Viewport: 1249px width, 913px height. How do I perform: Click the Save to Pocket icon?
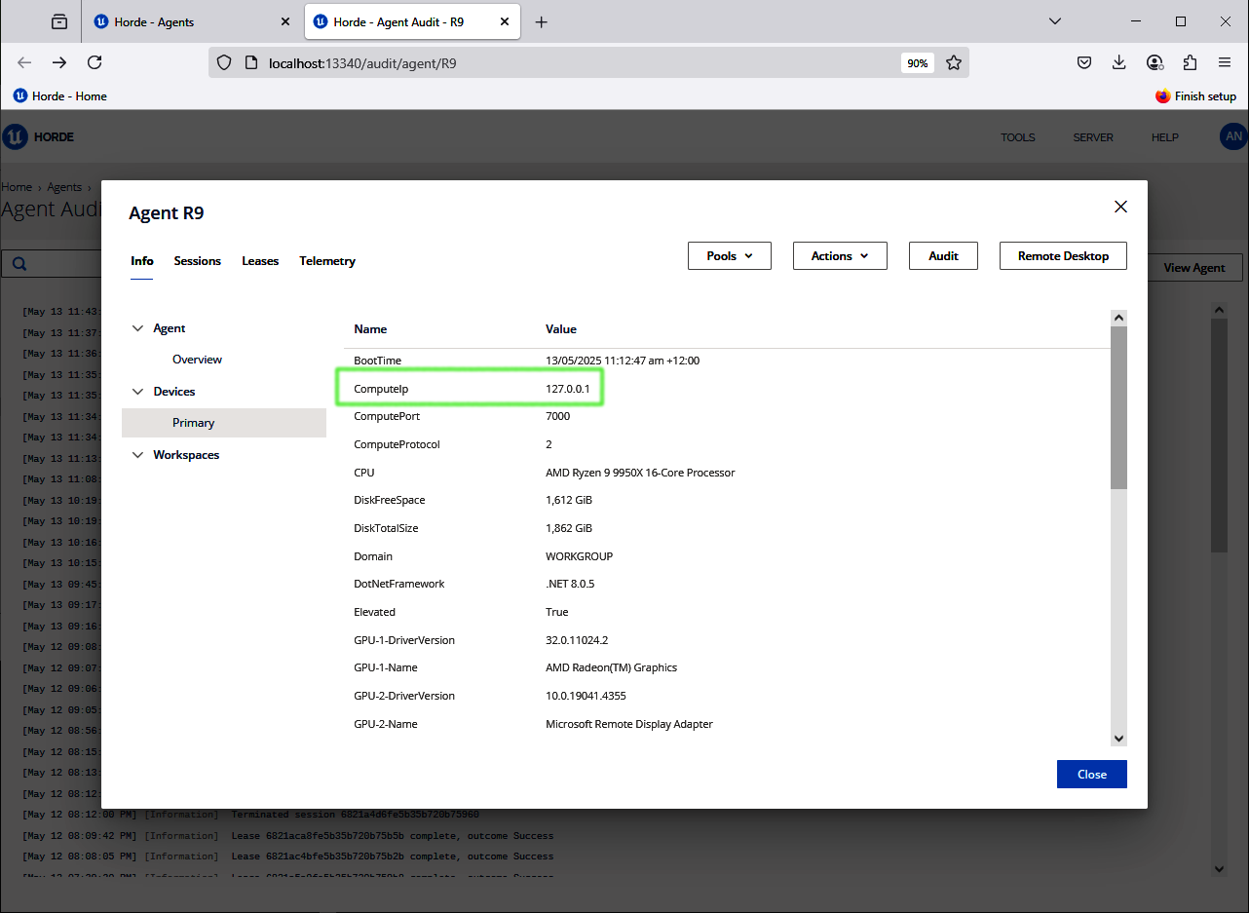pyautogui.click(x=1084, y=62)
